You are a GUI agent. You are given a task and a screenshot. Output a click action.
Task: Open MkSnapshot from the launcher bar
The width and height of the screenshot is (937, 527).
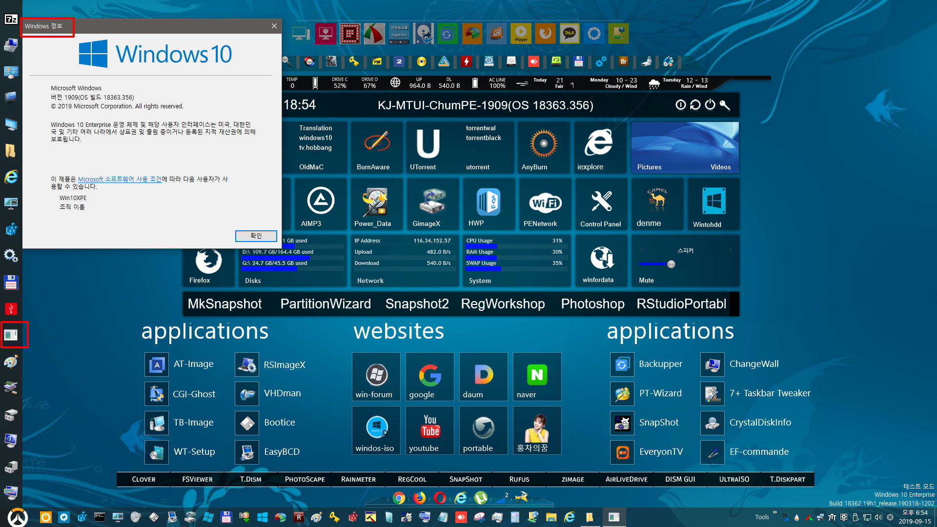[x=224, y=304]
